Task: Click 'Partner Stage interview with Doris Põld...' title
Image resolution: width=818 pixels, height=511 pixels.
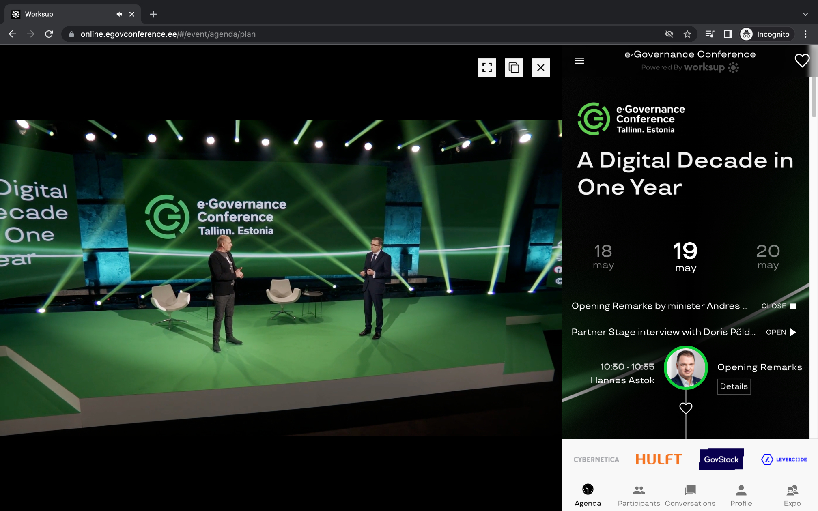Action: pyautogui.click(x=663, y=332)
